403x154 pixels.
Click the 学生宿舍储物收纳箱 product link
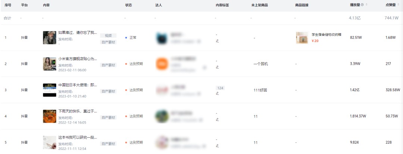327,35
